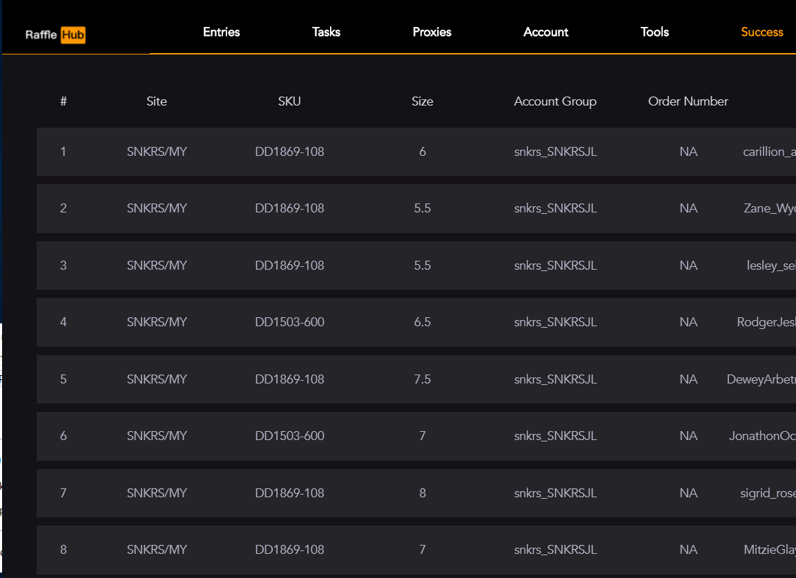Click the DeweyArbet account in row 5
This screenshot has width=796, height=578.
761,379
